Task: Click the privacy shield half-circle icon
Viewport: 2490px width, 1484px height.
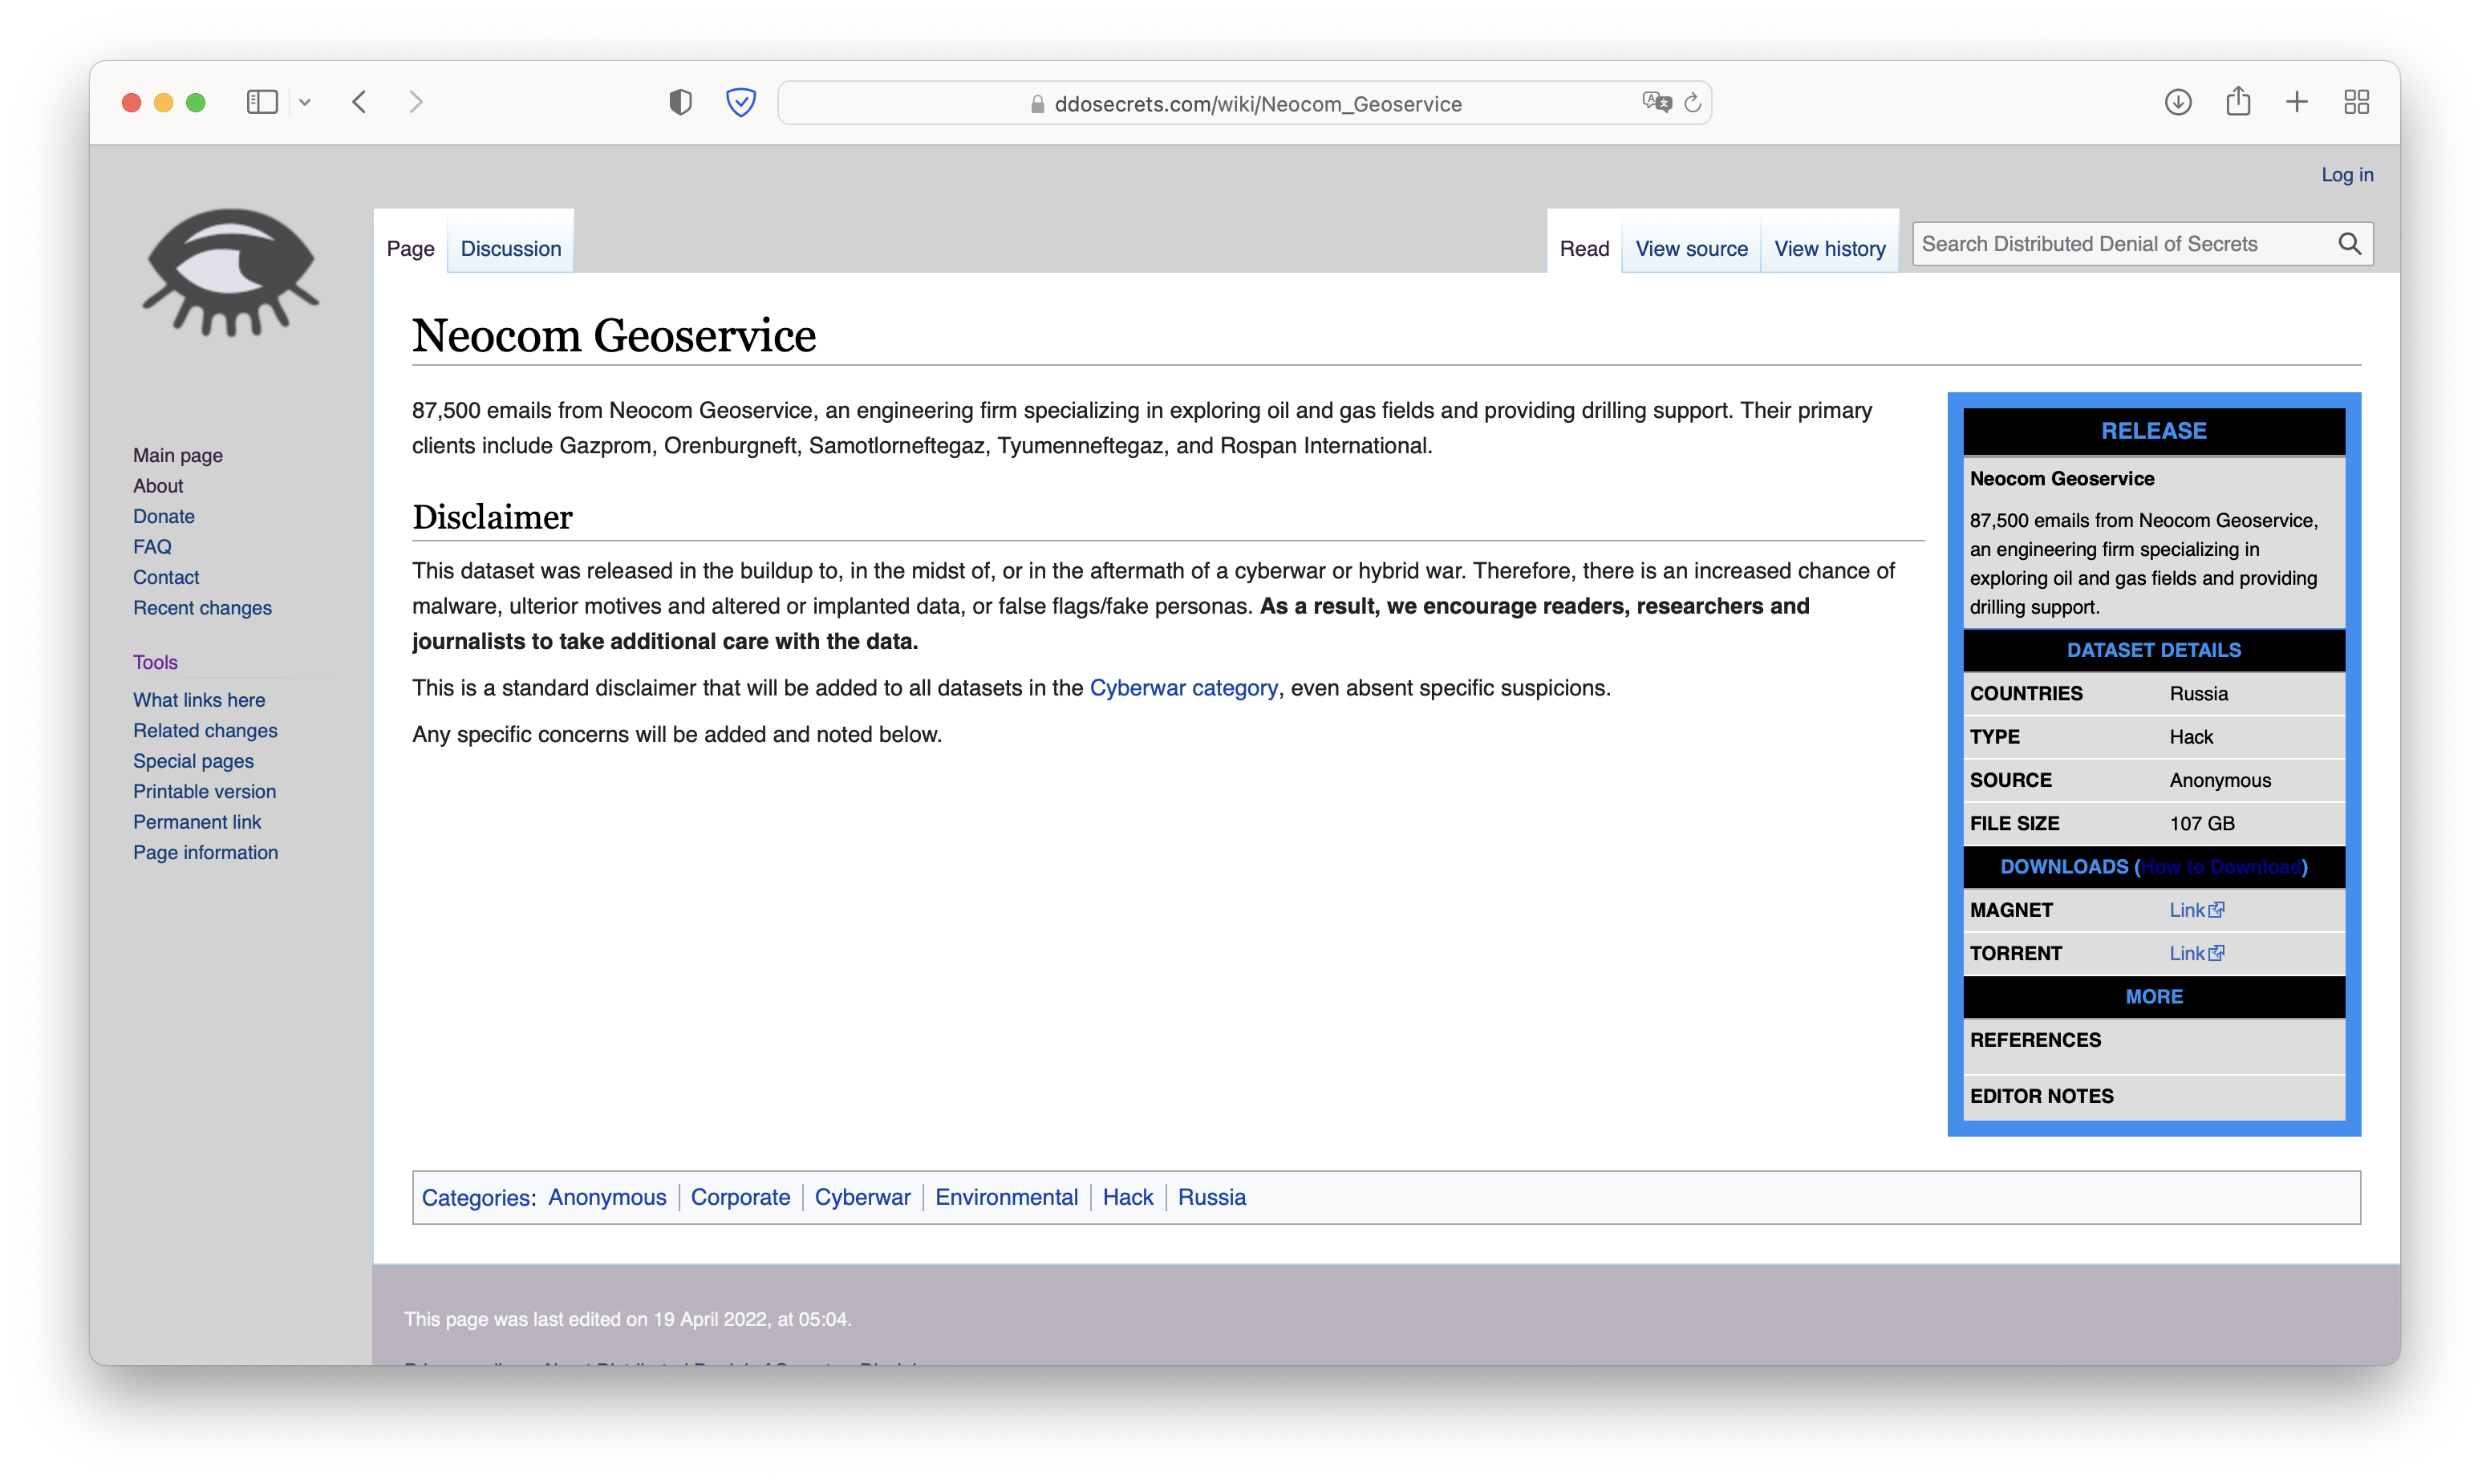Action: click(680, 102)
